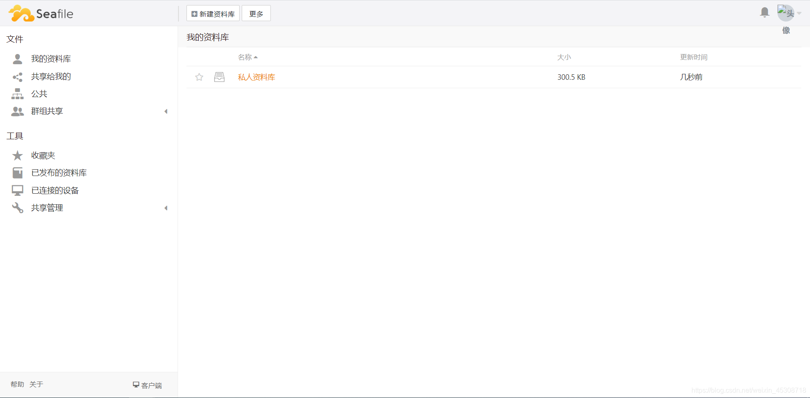
Task: Open the 公共 section
Action: (x=39, y=94)
